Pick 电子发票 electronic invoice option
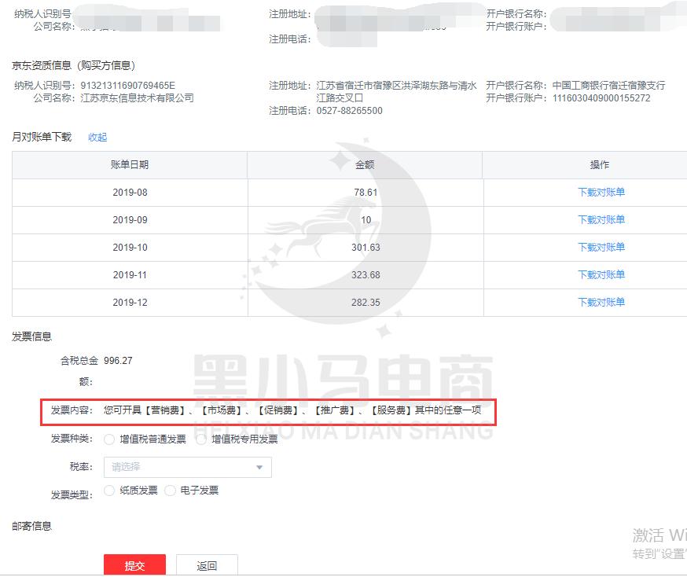This screenshot has height=577, width=687. click(171, 490)
